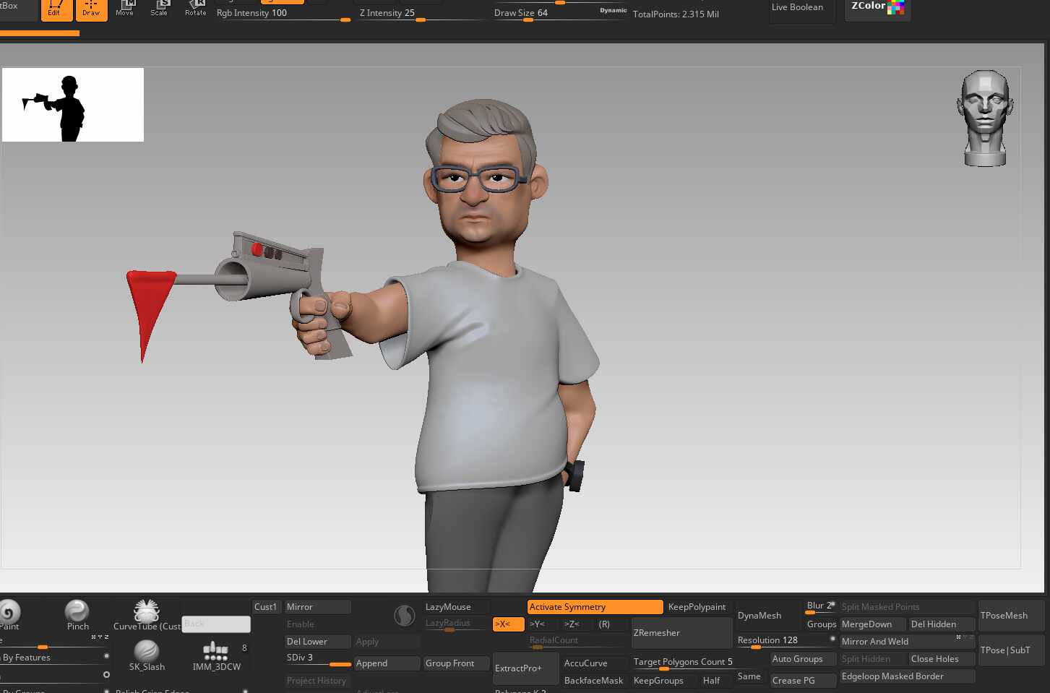Image resolution: width=1050 pixels, height=693 pixels.
Task: Click the MergeDown button
Action: point(871,624)
